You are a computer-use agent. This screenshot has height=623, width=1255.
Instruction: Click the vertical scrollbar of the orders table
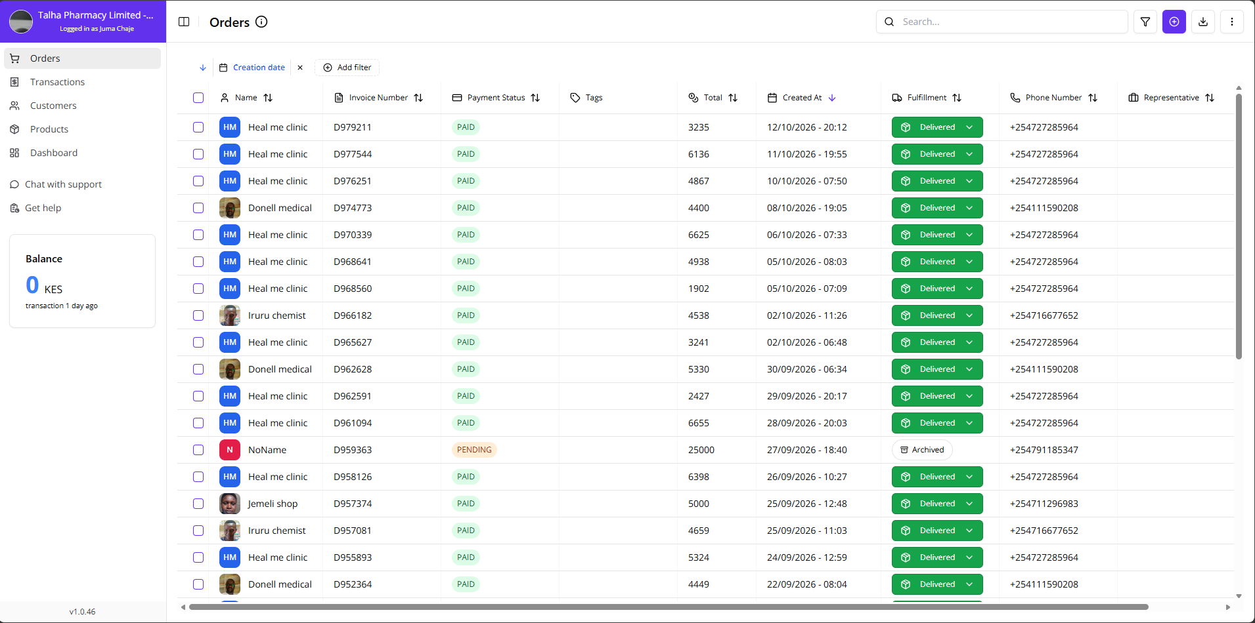pos(1239,226)
